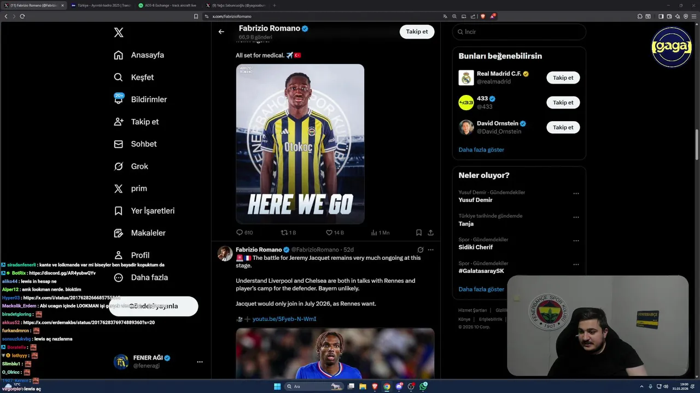The image size is (700, 393).
Task: Show hidden system tray icons chevron
Action: click(x=643, y=386)
